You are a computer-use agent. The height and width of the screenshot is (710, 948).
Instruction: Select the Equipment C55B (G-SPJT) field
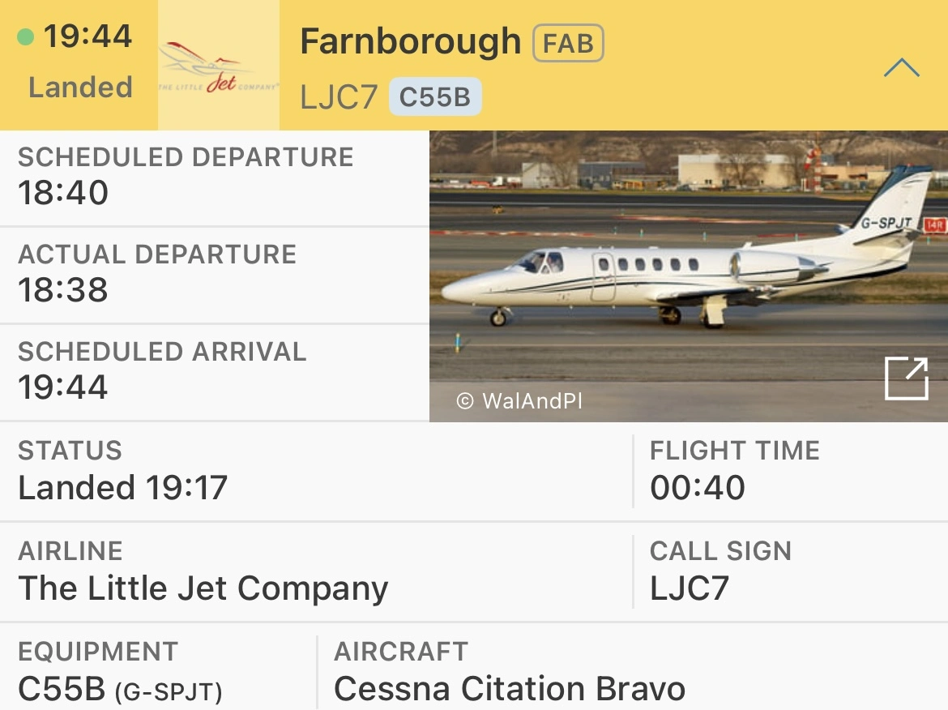point(158,671)
